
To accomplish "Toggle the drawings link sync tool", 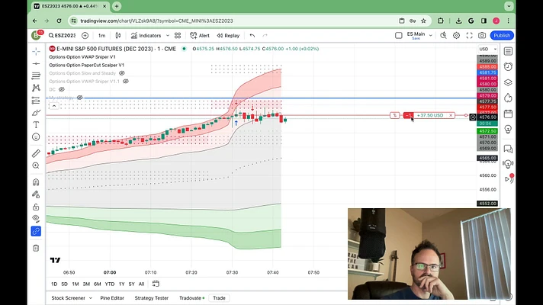I will point(36,231).
